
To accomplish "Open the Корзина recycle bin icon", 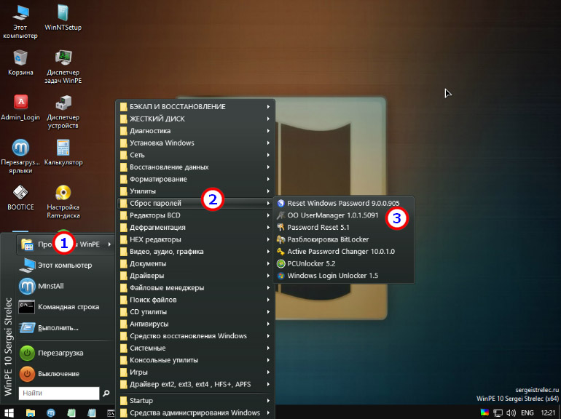I will 20,63.
